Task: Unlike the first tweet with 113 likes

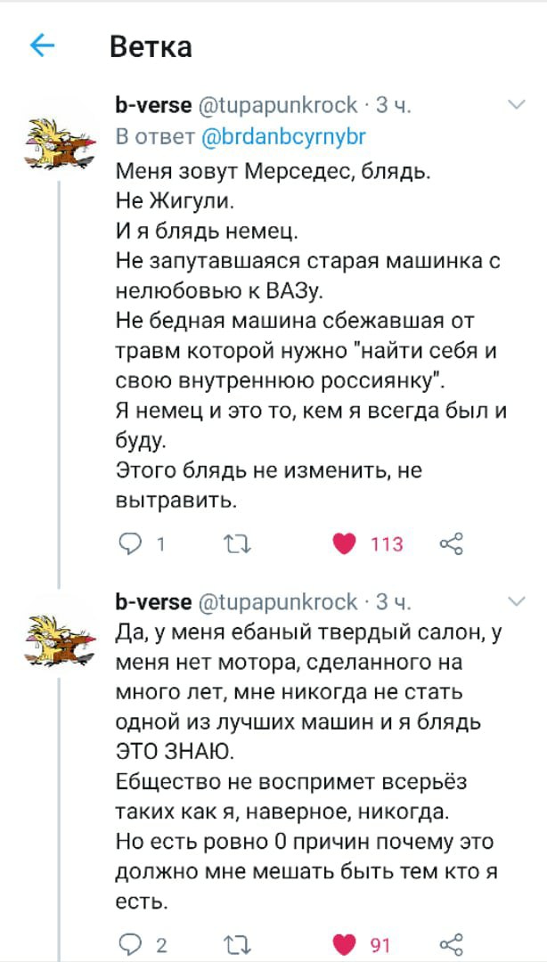Action: point(344,543)
